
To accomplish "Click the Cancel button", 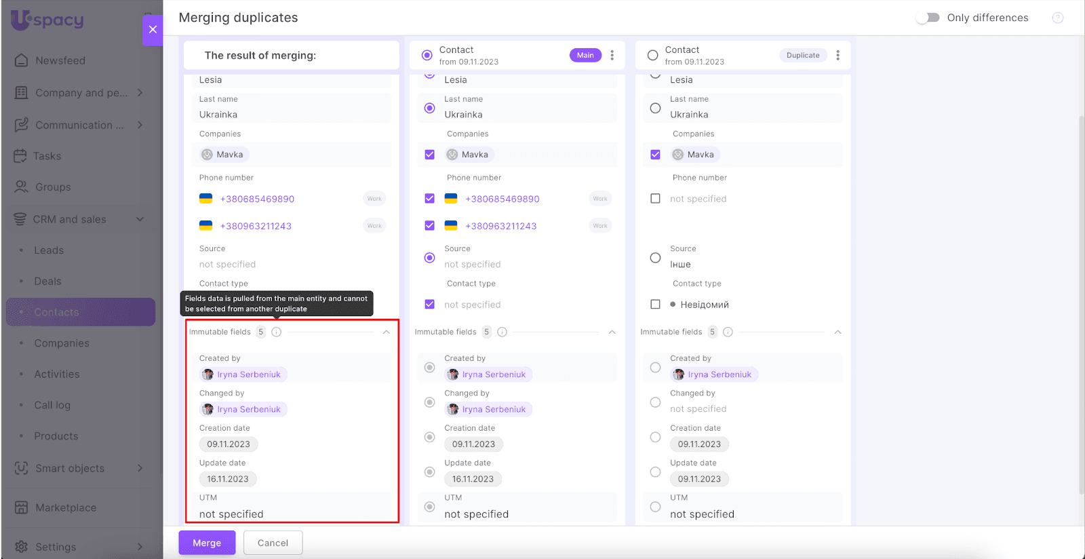I will point(273,543).
